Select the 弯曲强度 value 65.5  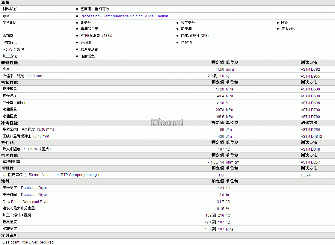(x=221, y=117)
